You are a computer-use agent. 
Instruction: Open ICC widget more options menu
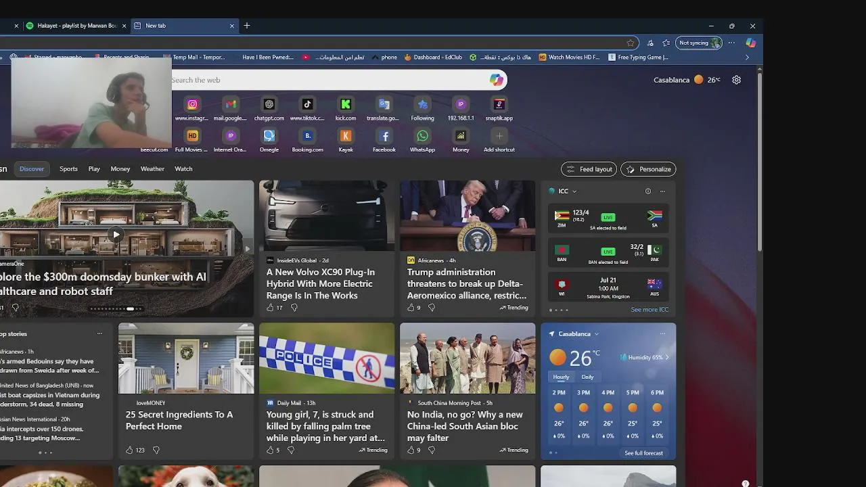point(662,191)
